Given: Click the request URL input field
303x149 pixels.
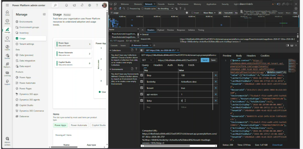Looking at the screenshot, I should tap(178, 60).
